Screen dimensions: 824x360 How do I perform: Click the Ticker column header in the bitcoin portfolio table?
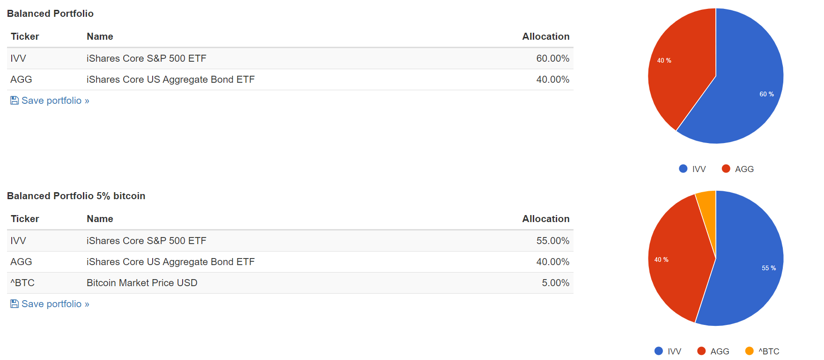pos(25,219)
